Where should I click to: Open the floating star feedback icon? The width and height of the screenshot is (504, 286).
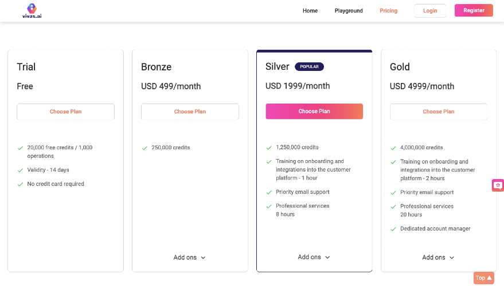point(498,185)
